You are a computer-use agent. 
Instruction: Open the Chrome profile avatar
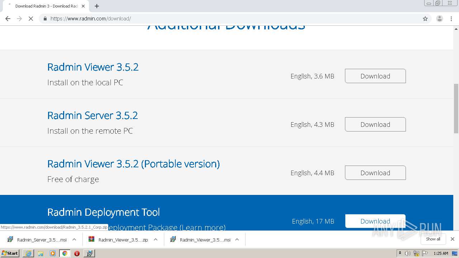439,19
